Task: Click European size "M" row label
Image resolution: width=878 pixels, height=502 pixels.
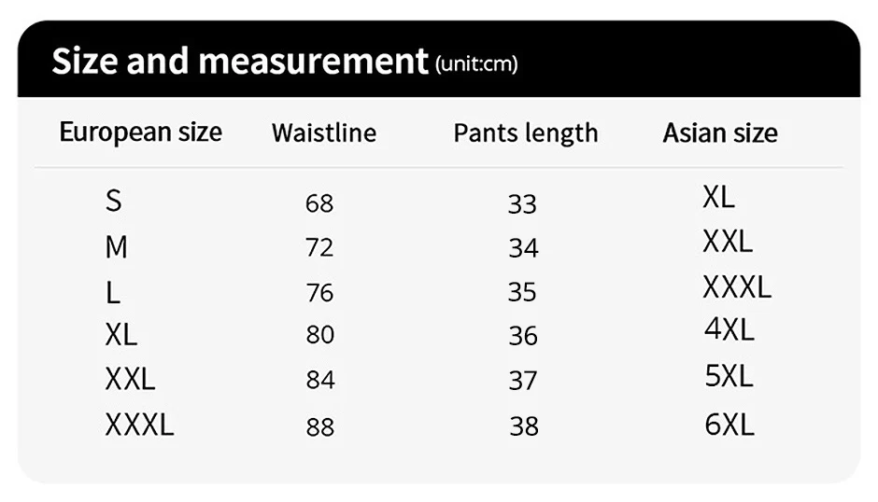Action: pos(116,247)
